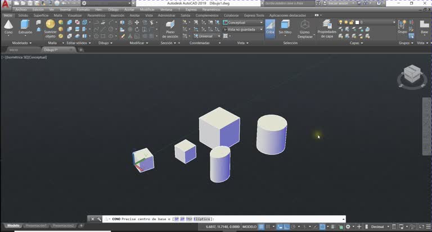
Task: Expand the Modelado panel
Action: (22, 43)
